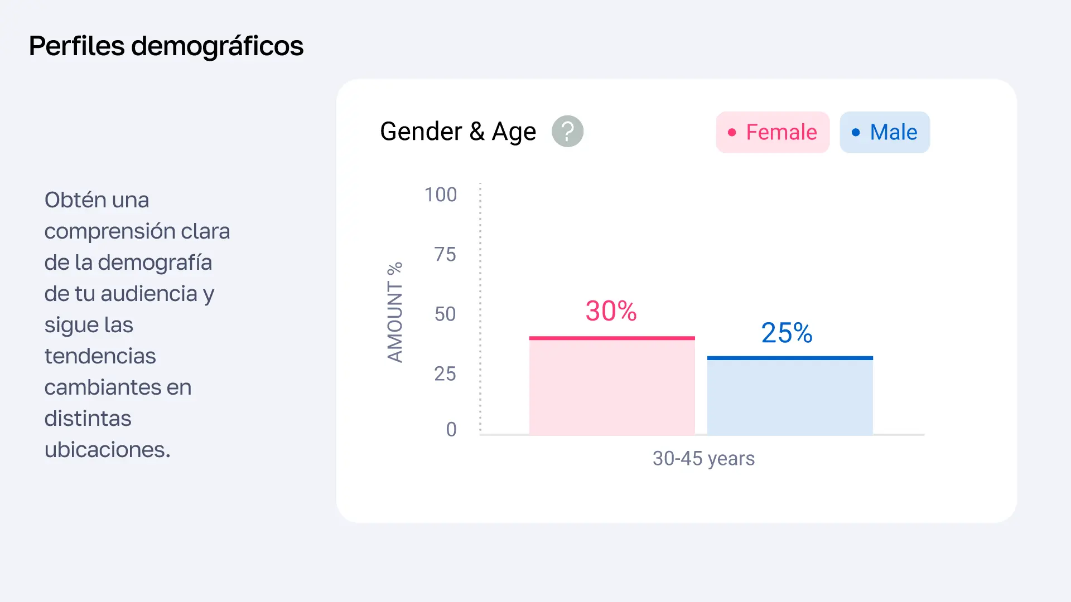Click the AMOUNT % axis title
Screen dimensions: 1071x602
(395, 312)
